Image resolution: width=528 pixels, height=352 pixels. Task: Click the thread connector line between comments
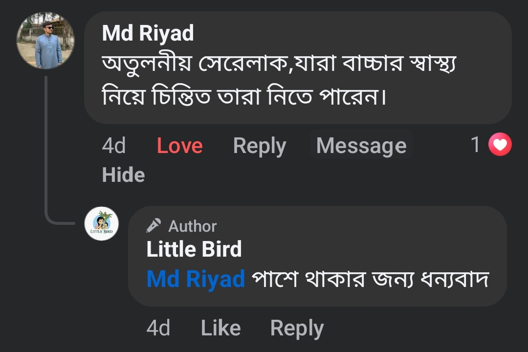45,147
